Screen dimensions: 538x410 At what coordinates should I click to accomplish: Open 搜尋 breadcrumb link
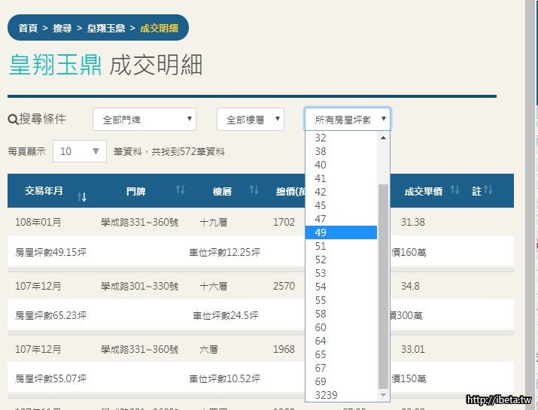click(62, 28)
